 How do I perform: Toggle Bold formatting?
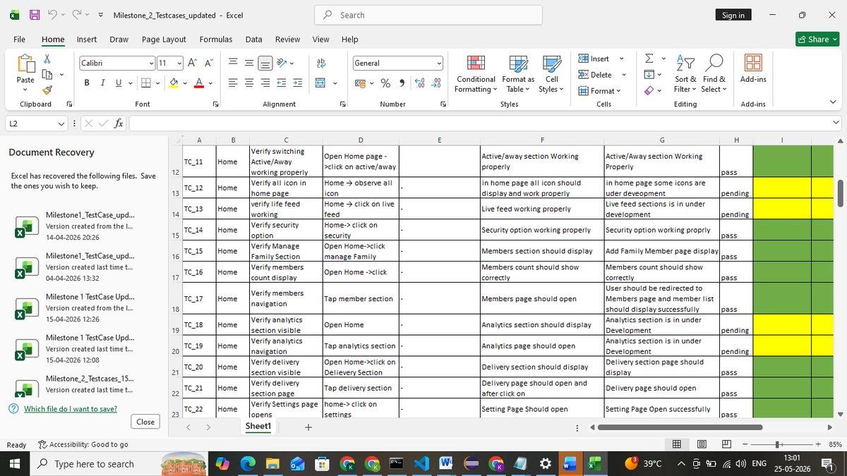[x=87, y=83]
